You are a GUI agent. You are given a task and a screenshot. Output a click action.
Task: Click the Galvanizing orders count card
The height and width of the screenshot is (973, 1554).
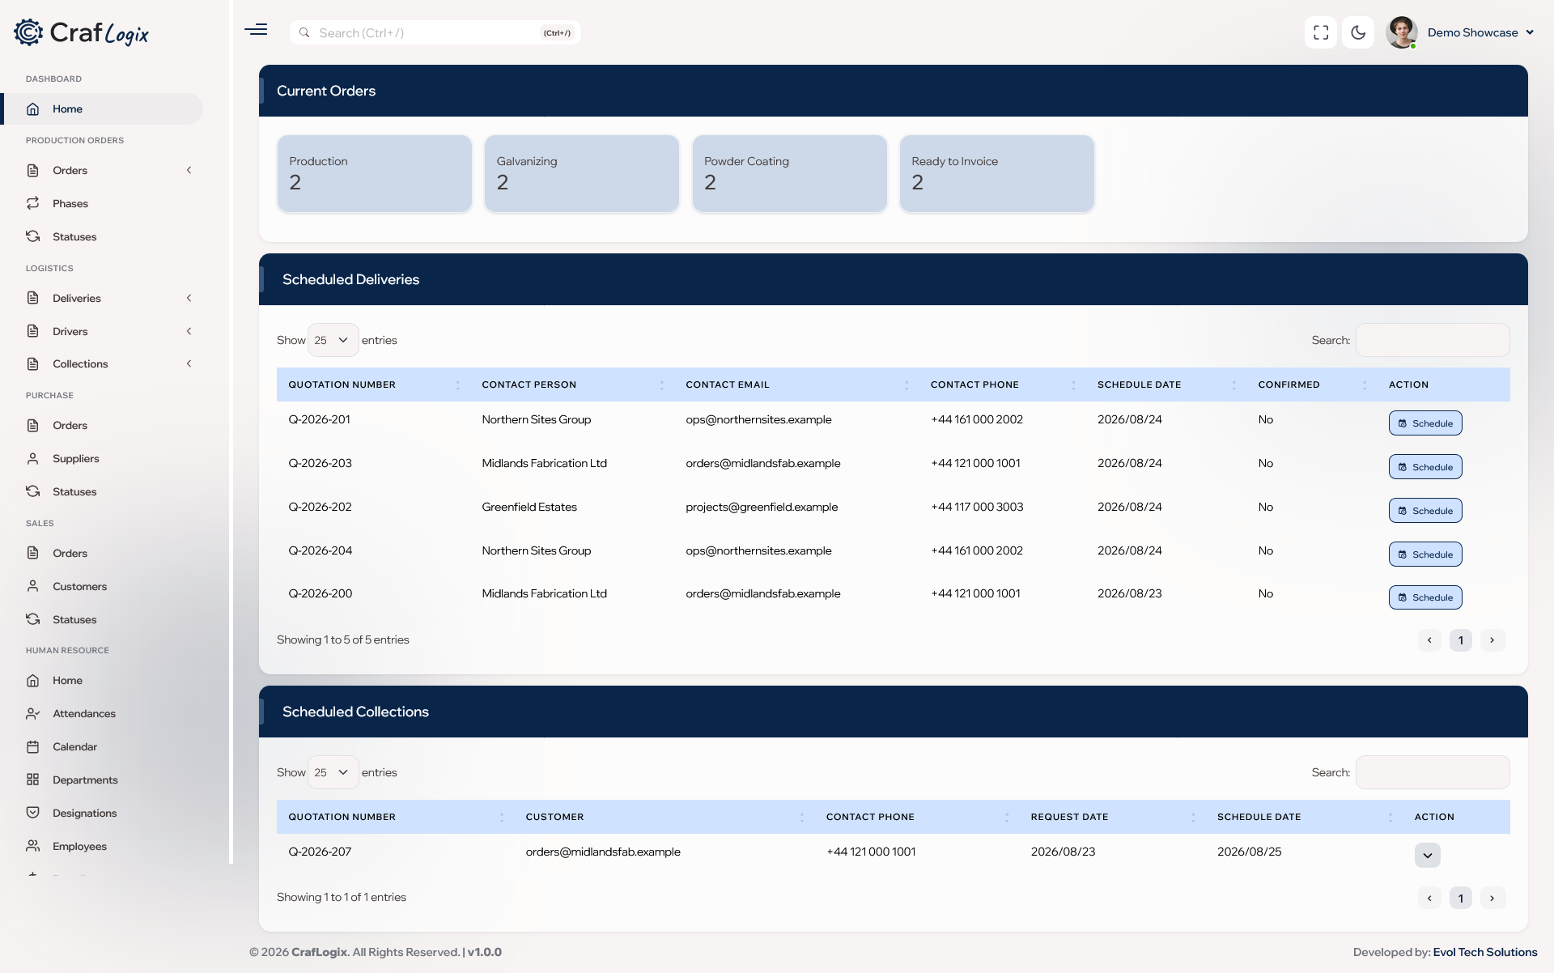point(582,174)
